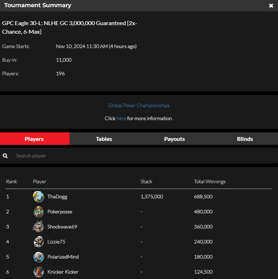Click Lizzie75's avatar picture
Image resolution: width=278 pixels, height=279 pixels.
[x=38, y=242]
